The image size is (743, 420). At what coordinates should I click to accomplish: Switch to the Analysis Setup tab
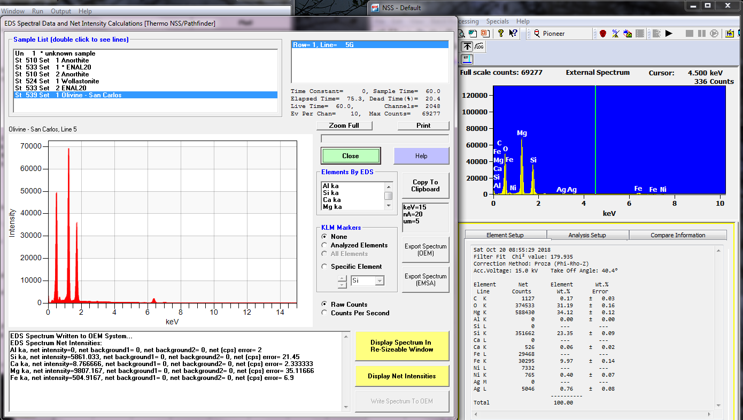587,235
